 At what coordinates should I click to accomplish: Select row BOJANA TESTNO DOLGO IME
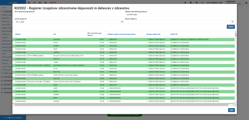point(123,56)
